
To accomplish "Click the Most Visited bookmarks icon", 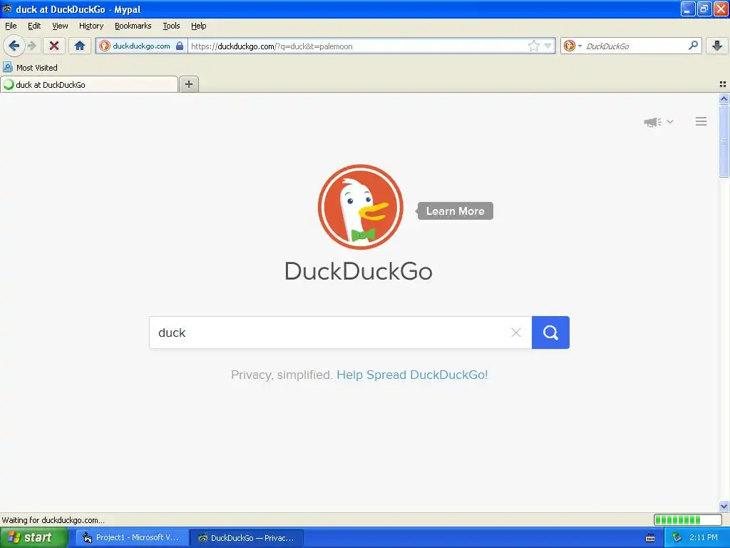I will (x=7, y=68).
